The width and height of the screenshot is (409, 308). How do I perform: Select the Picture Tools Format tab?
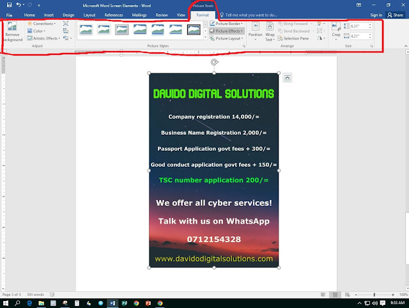click(x=203, y=15)
